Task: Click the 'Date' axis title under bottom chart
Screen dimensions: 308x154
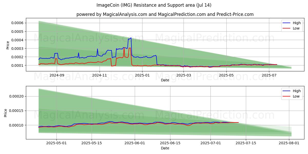Action: (165, 148)
